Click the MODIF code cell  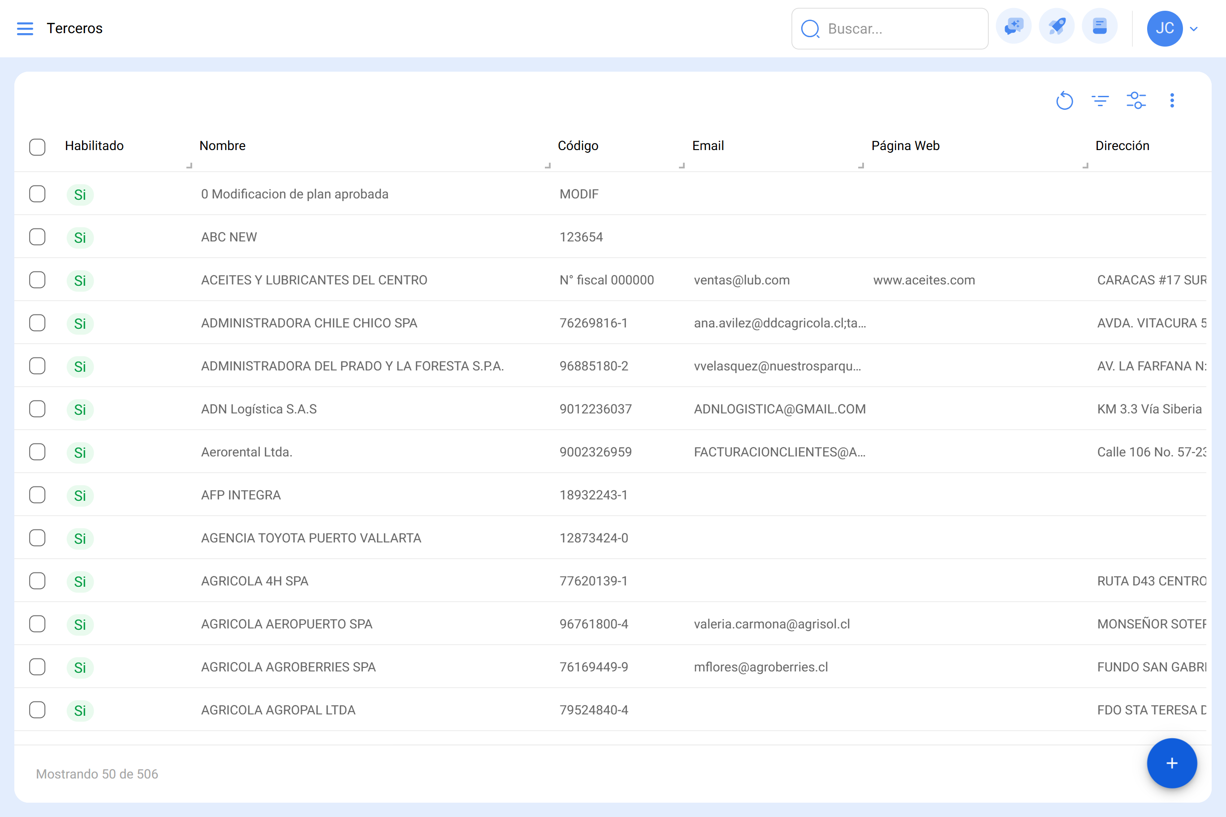[579, 194]
